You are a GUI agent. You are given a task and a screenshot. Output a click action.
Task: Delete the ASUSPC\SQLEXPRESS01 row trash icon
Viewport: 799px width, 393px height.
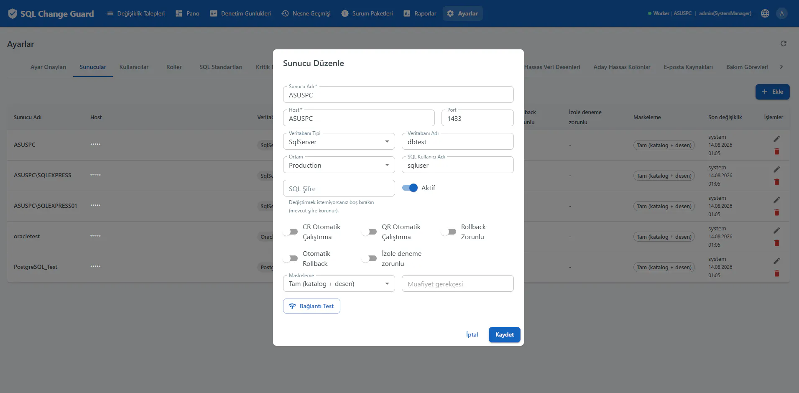777,212
